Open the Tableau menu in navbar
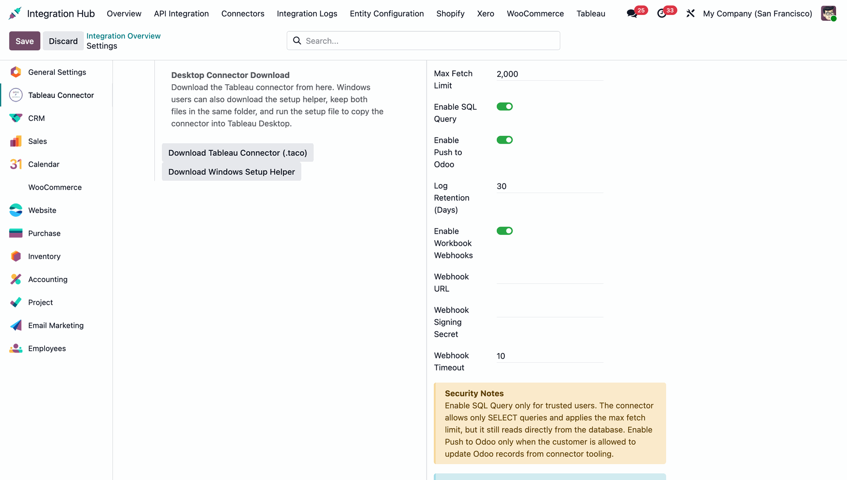Screen dimensions: 847x480 [591, 14]
